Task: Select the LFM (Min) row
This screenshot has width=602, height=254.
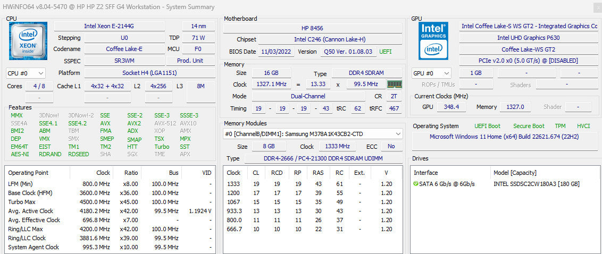Action: 110,184
